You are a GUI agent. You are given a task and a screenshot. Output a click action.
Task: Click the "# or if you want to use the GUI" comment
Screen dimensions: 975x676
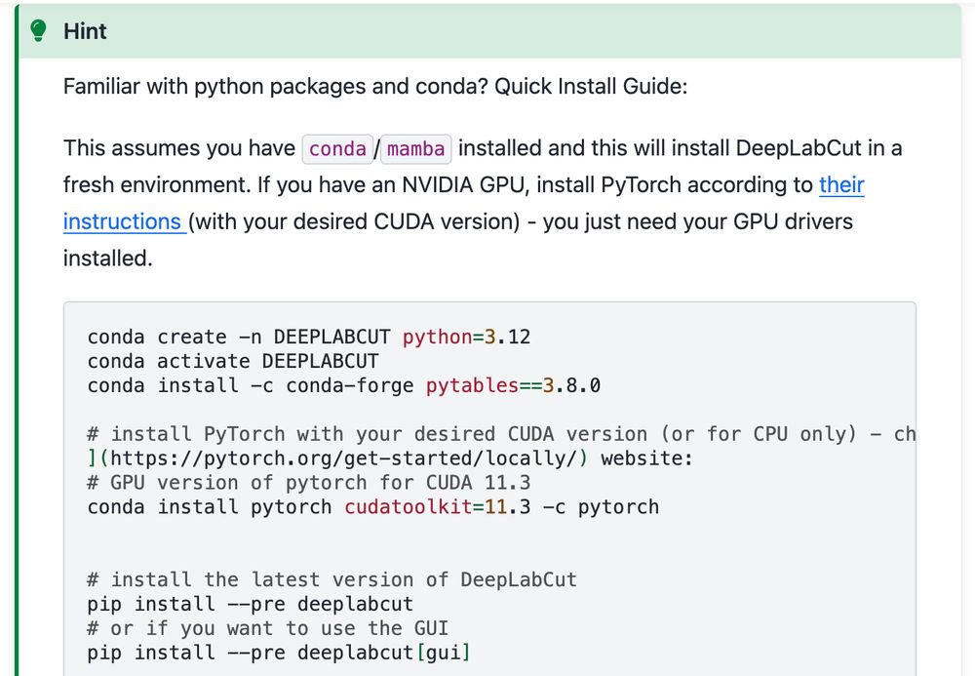(x=268, y=628)
